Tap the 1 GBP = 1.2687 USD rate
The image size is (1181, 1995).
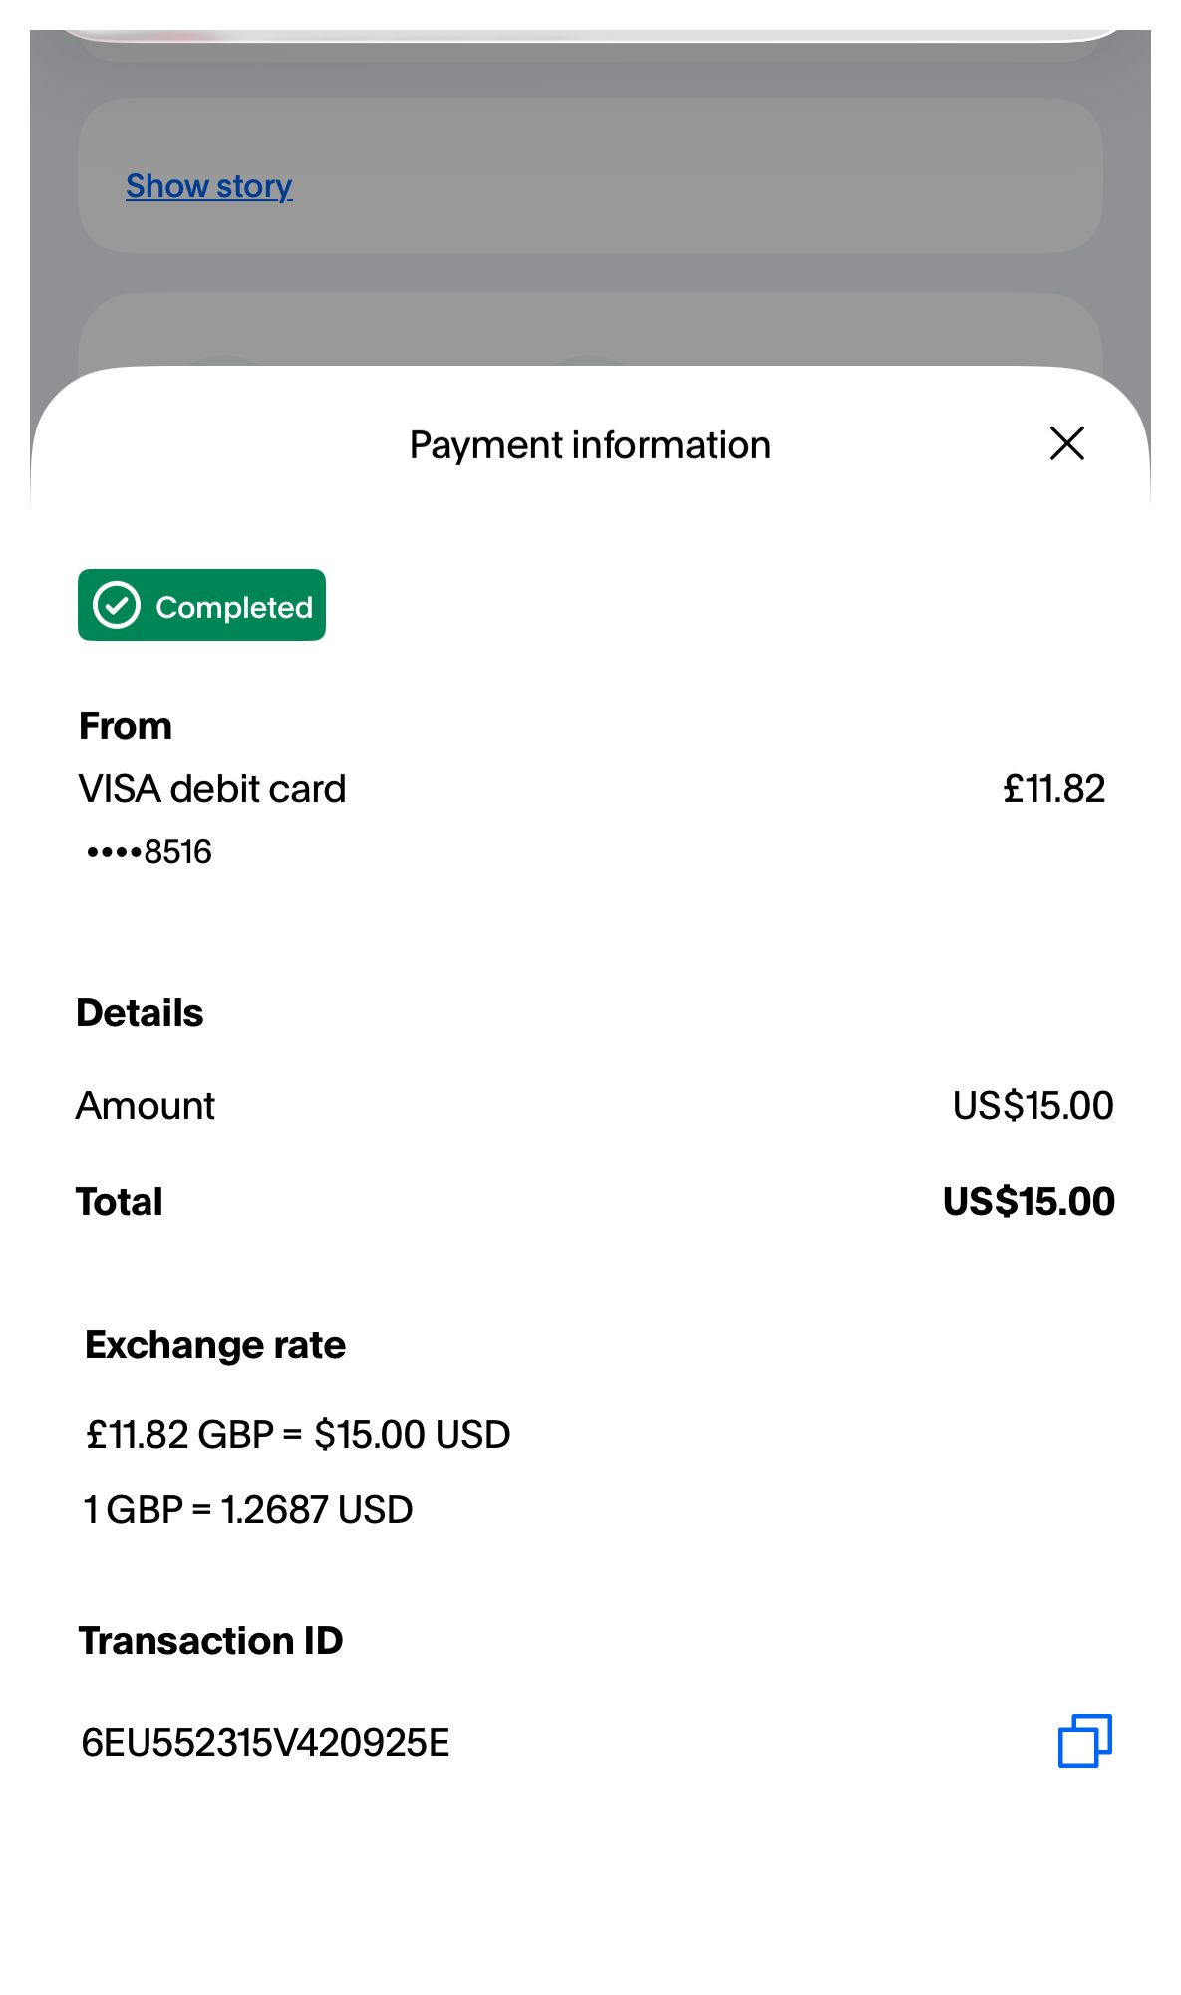[248, 1510]
